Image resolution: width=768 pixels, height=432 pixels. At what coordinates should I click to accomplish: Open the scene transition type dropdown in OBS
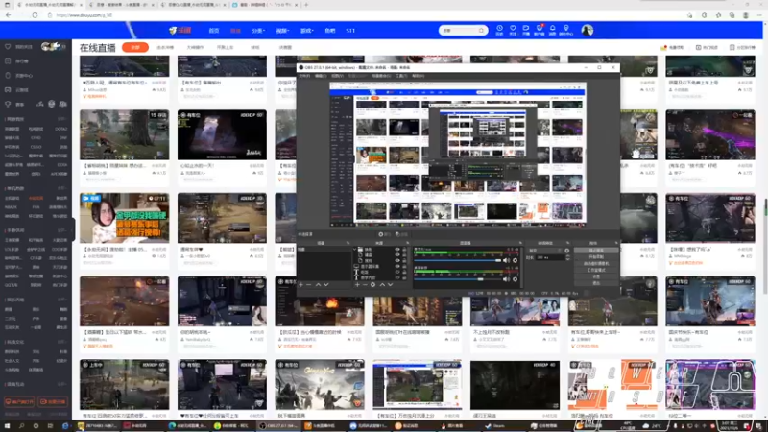tap(545, 251)
